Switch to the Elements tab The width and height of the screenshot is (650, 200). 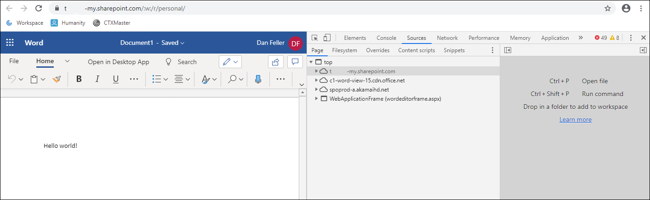click(x=355, y=38)
